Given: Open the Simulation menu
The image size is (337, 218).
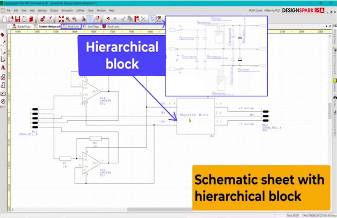Looking at the screenshot, I should [67, 10].
